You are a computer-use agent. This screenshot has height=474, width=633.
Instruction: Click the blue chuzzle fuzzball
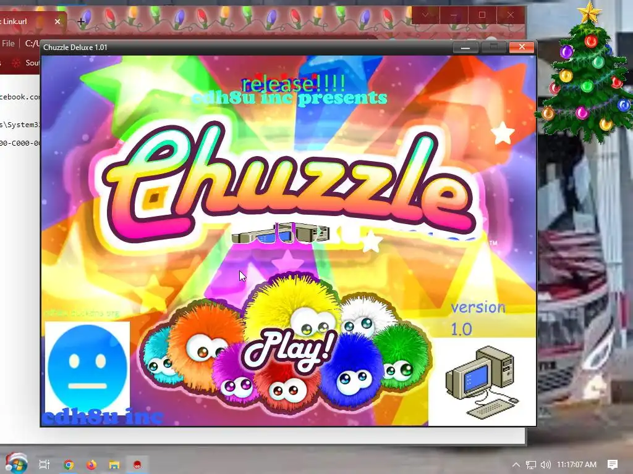353,371
